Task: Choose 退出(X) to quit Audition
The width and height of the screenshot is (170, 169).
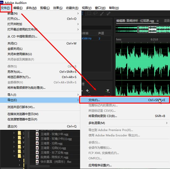Action: [x=40, y=126]
